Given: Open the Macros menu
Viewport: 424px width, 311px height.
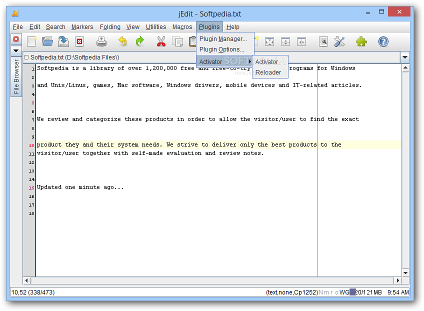Looking at the screenshot, I should [x=182, y=27].
